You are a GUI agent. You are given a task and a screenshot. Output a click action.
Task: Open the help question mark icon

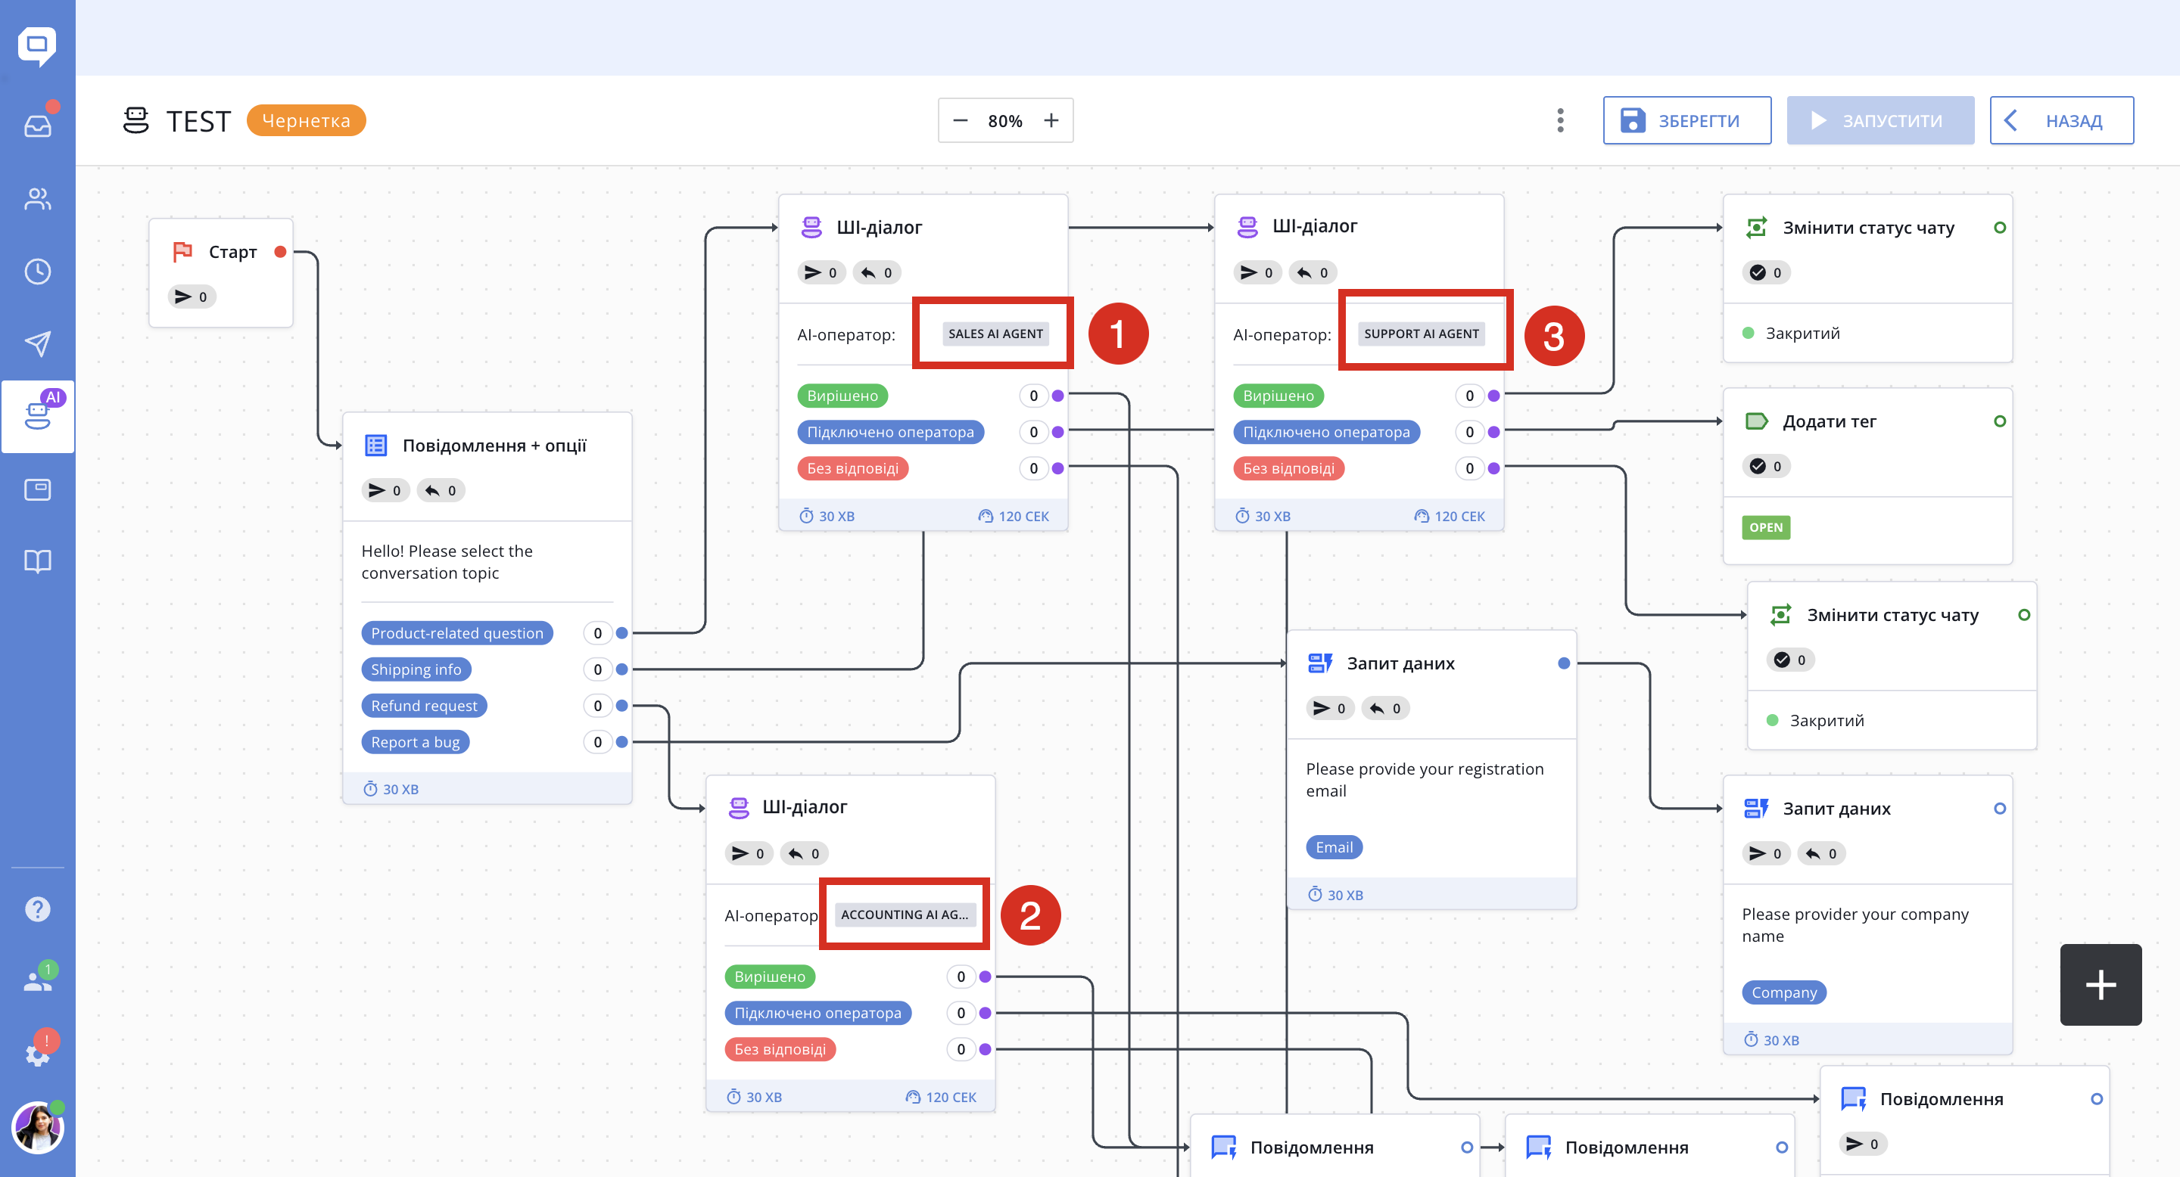click(x=37, y=909)
